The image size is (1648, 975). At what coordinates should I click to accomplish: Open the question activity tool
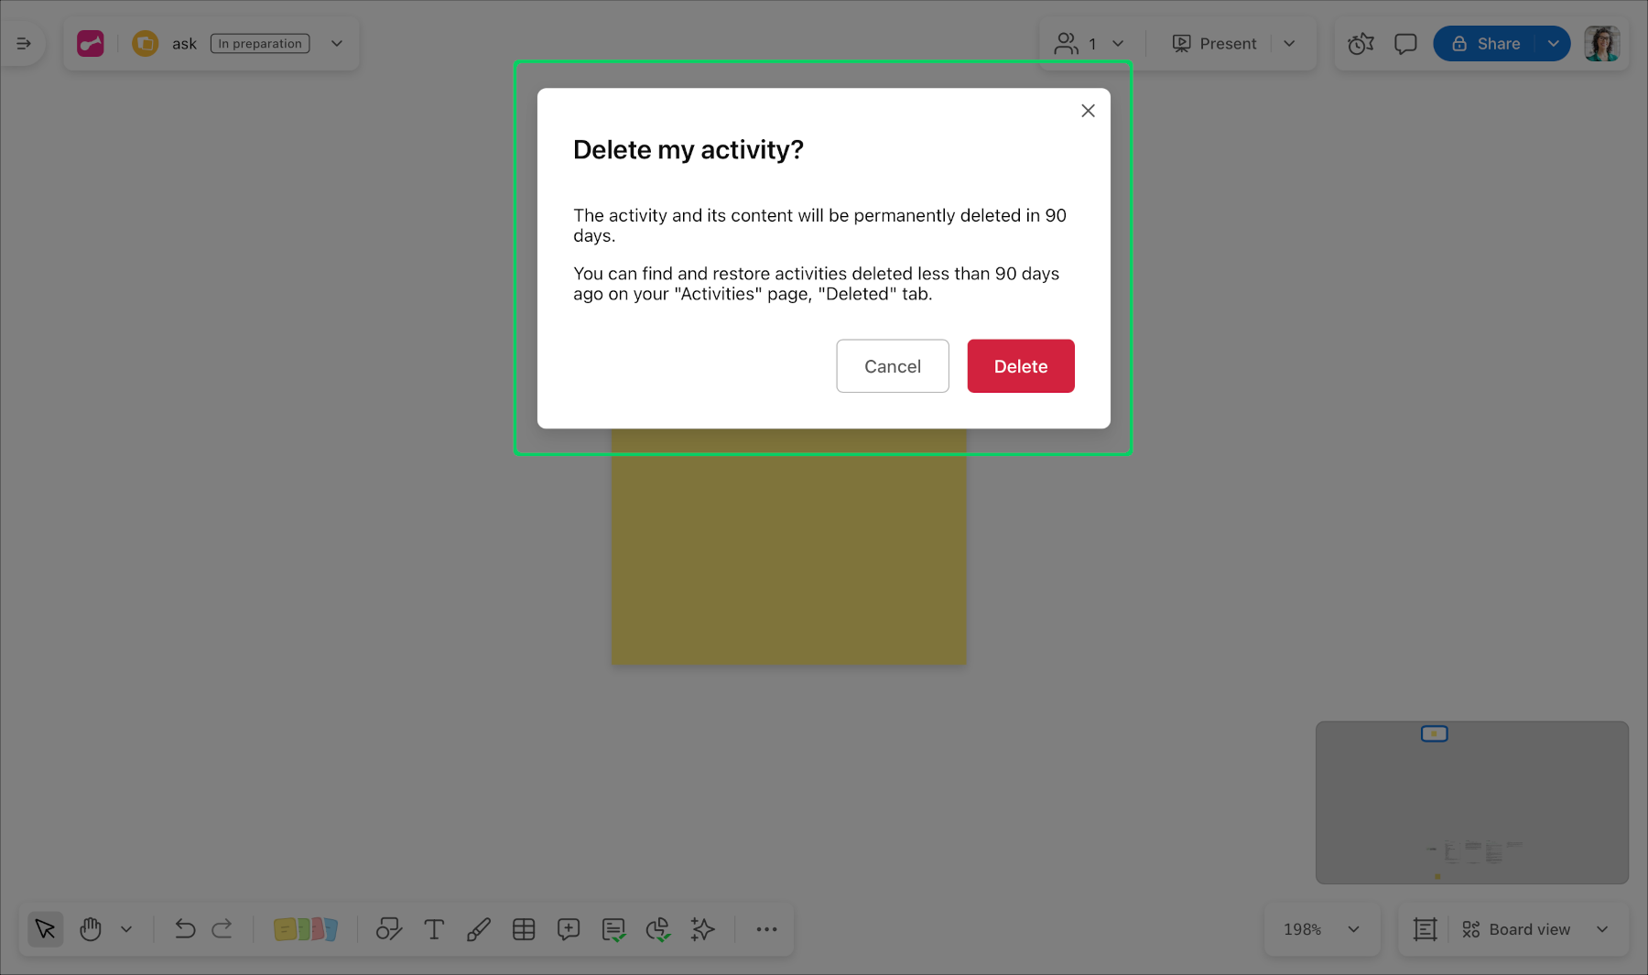(613, 929)
